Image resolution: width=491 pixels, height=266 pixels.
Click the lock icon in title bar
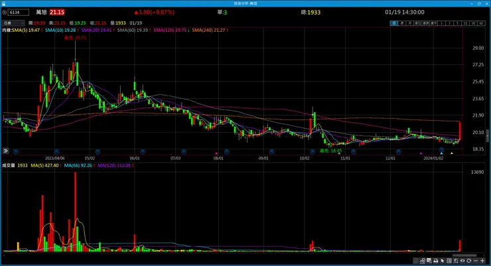3,3
